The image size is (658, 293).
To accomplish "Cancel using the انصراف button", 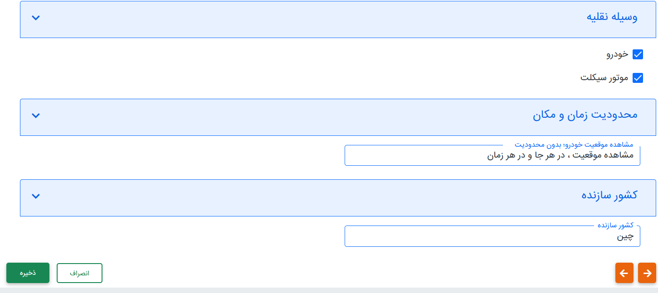I will [x=79, y=273].
